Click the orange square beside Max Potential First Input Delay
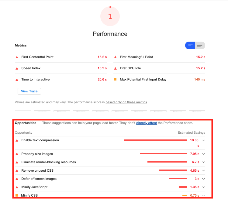 [x=115, y=80]
